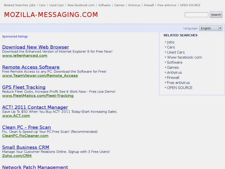This screenshot has height=169, width=225.
Task: Open the Remote Access Software ad
Action: pos(31,67)
